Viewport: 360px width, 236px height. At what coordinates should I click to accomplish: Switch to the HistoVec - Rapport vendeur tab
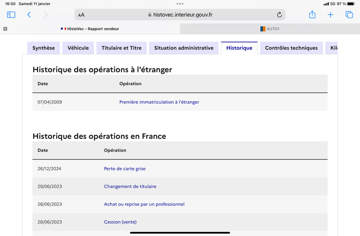pos(90,29)
